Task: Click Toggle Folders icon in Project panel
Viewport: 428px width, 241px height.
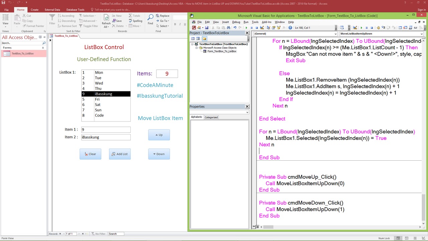Action: 204,38
